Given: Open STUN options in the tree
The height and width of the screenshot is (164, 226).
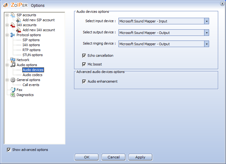Looking at the screenshot, I should [x=33, y=55].
